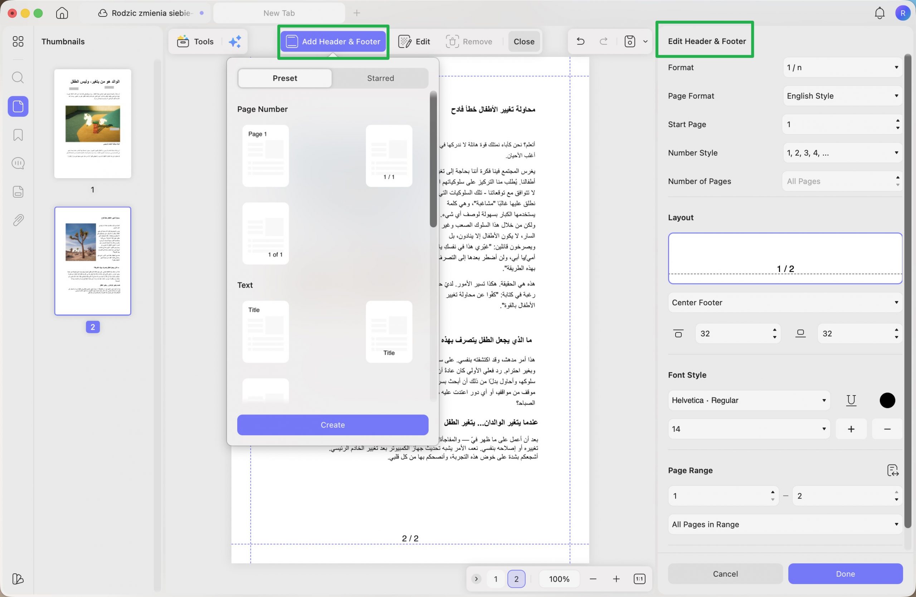Open the form fields sidebar icon
This screenshot has width=916, height=597.
pyautogui.click(x=18, y=192)
